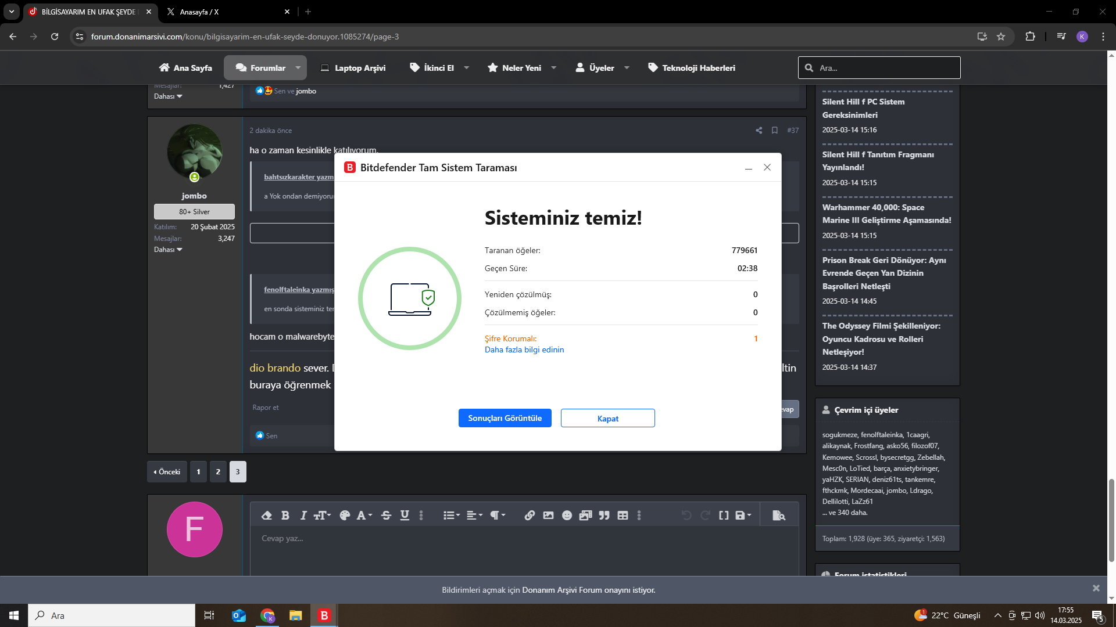Screen dimensions: 1116x627
Task: Expand the list options dropdown
Action: [x=451, y=516]
